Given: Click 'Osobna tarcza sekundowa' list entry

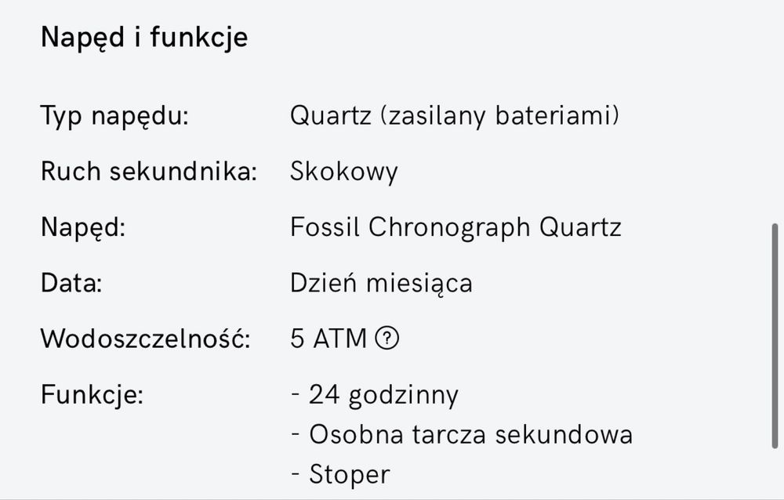Looking at the screenshot, I should pos(470,434).
